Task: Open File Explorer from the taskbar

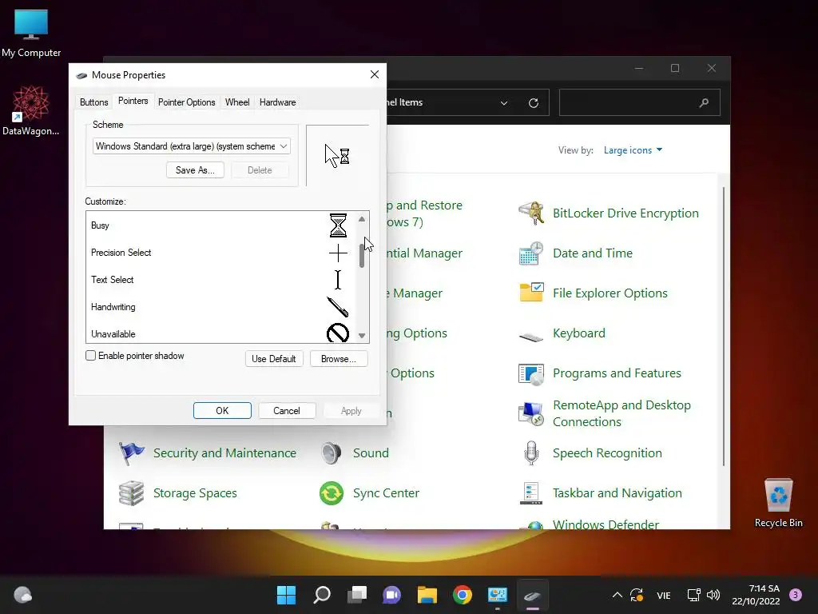Action: [427, 595]
